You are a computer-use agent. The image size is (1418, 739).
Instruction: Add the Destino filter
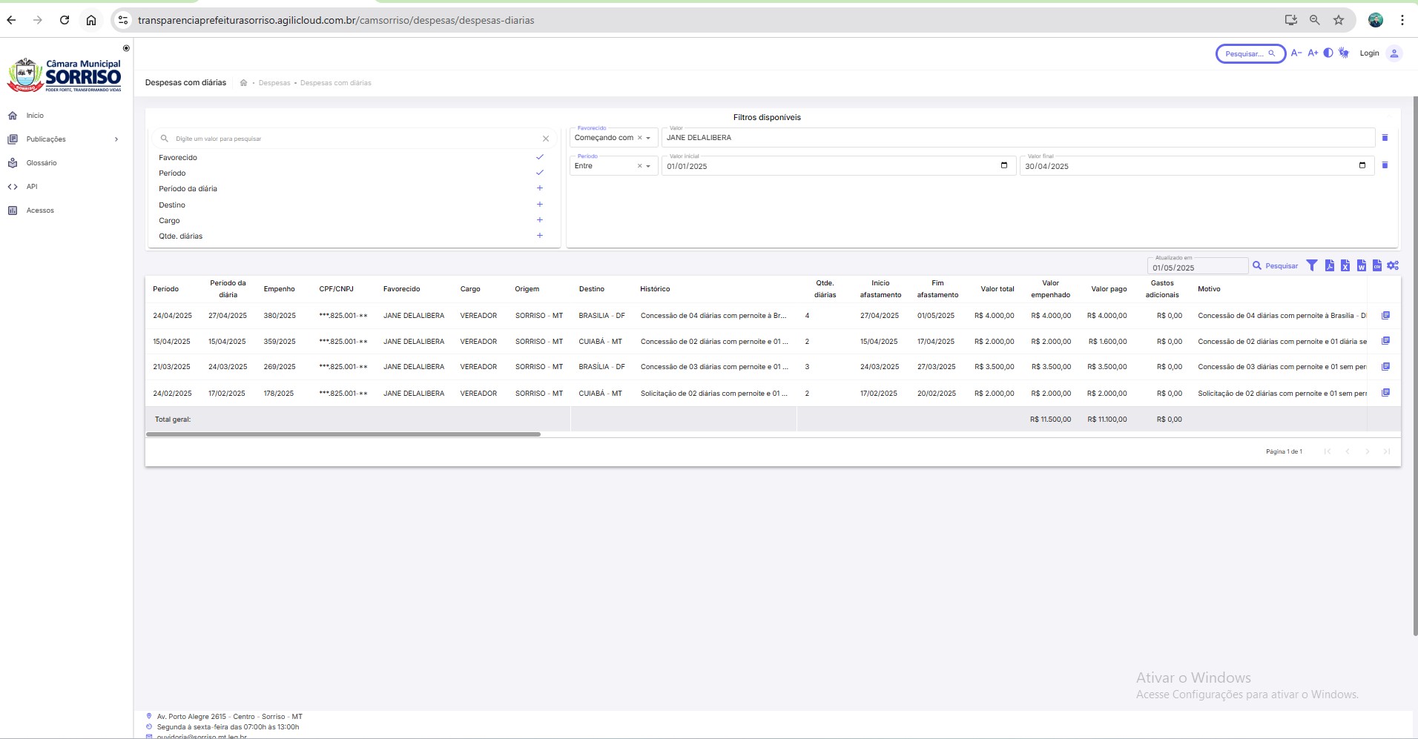click(539, 205)
